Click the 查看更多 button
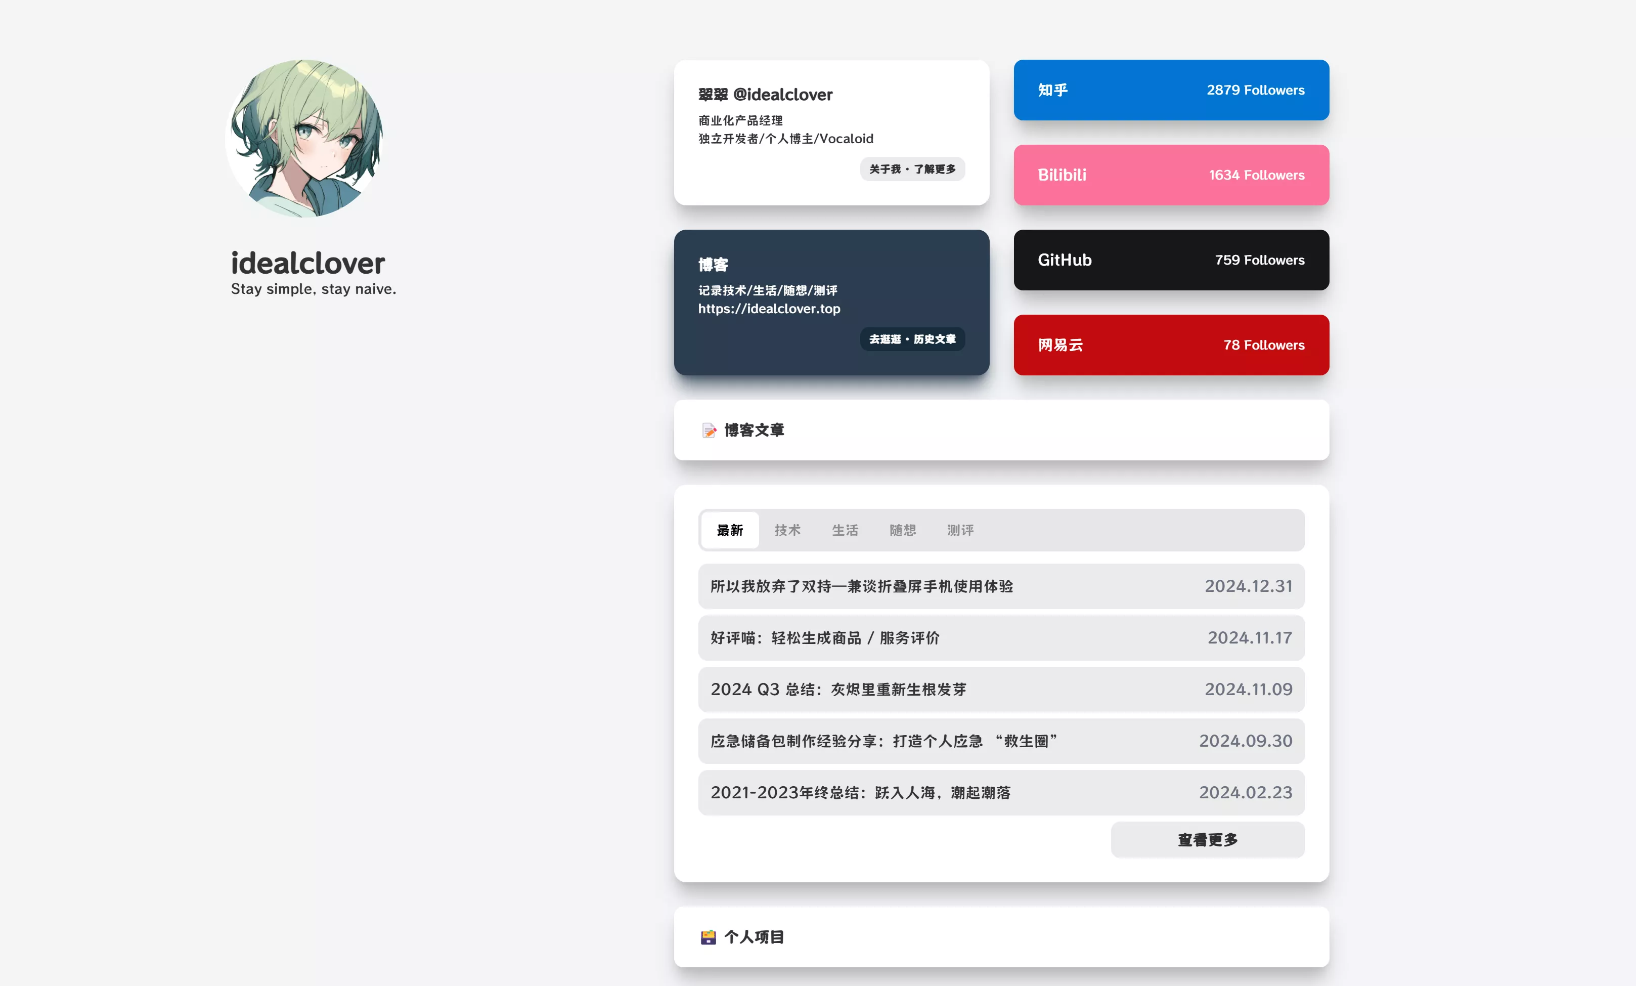1636x986 pixels. click(x=1207, y=840)
